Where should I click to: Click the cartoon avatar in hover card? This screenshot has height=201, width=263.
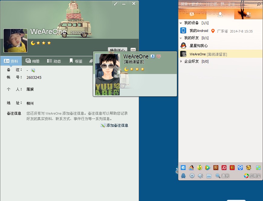(x=107, y=74)
